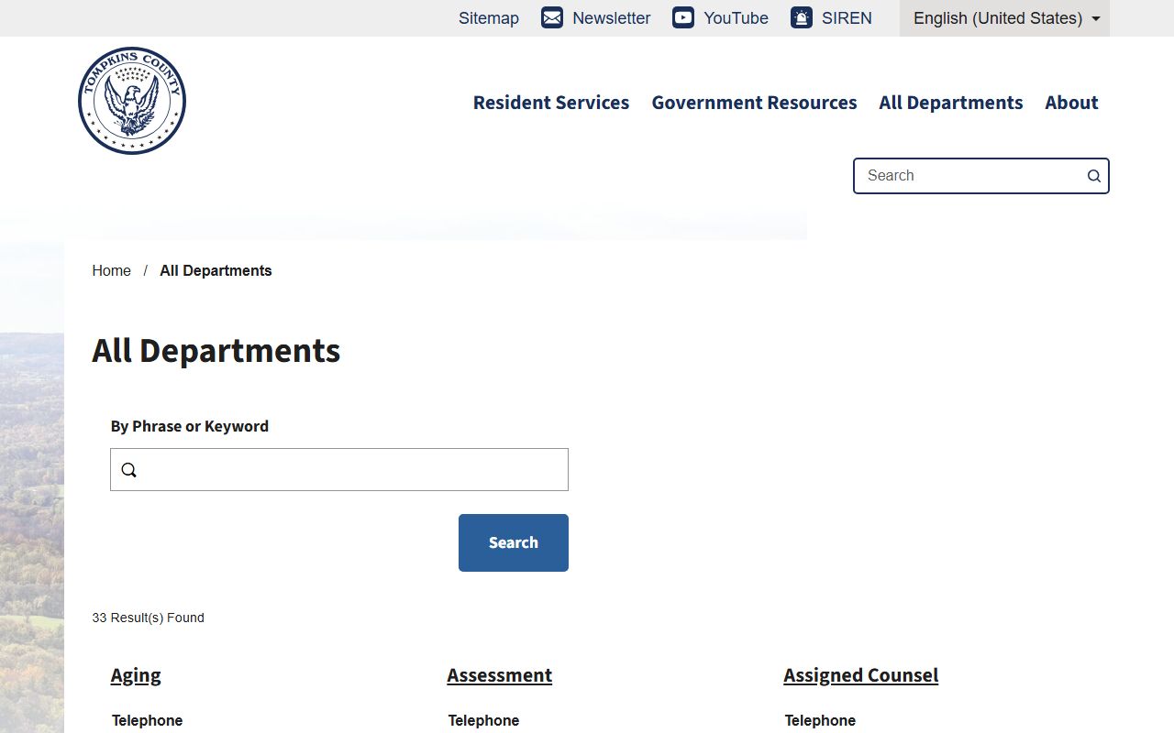Open the Resident Services menu

click(551, 103)
